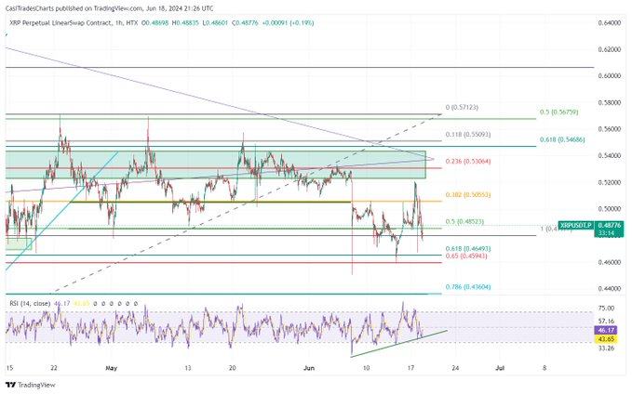Click the 0.46000 price axis label
Screen dimensions: 632x394
(610, 262)
